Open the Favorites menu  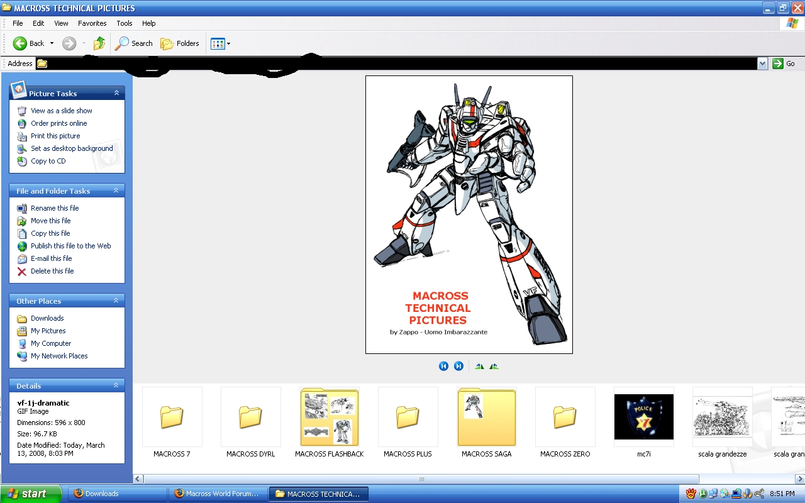92,23
